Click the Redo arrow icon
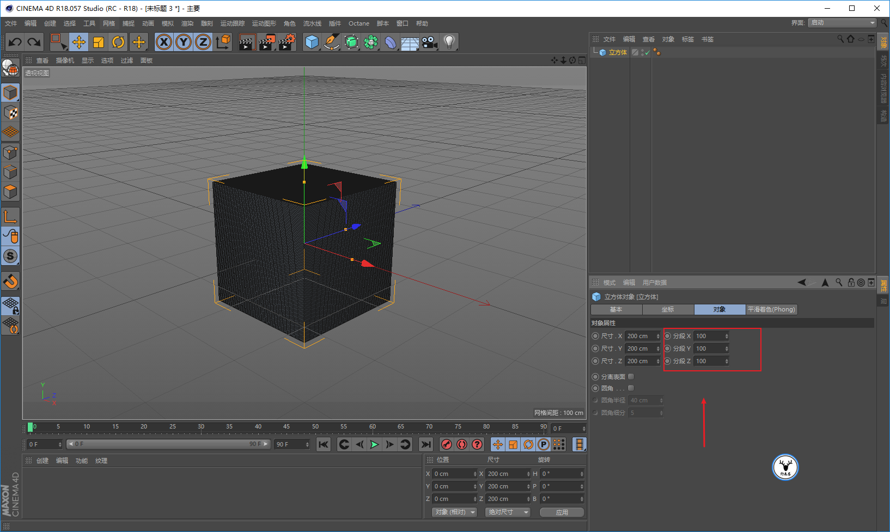Image resolution: width=890 pixels, height=532 pixels. pos(34,42)
